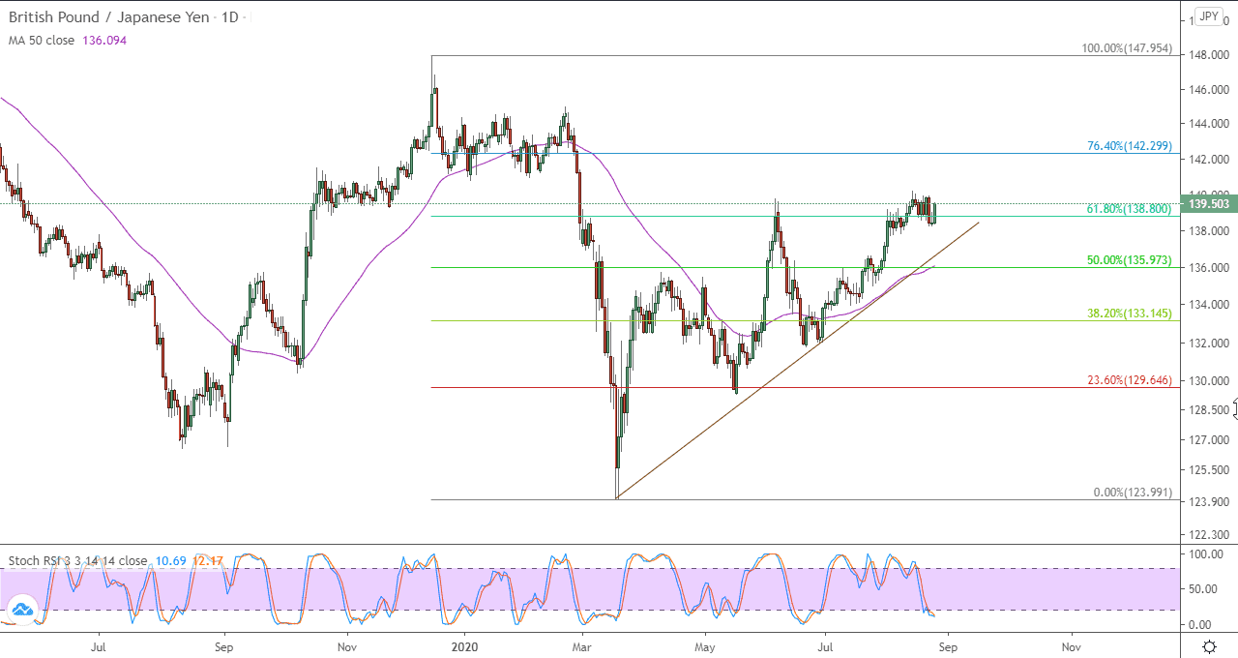Click 144.000 on the price scale
This screenshot has height=658, width=1238.
[x=1208, y=124]
